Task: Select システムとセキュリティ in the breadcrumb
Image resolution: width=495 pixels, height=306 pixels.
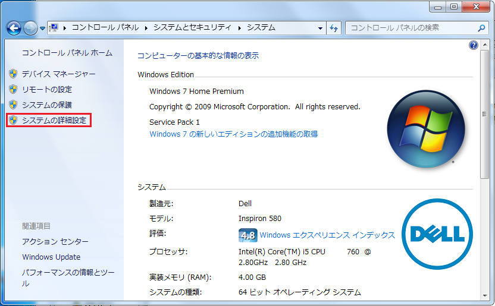Action: pos(192,28)
